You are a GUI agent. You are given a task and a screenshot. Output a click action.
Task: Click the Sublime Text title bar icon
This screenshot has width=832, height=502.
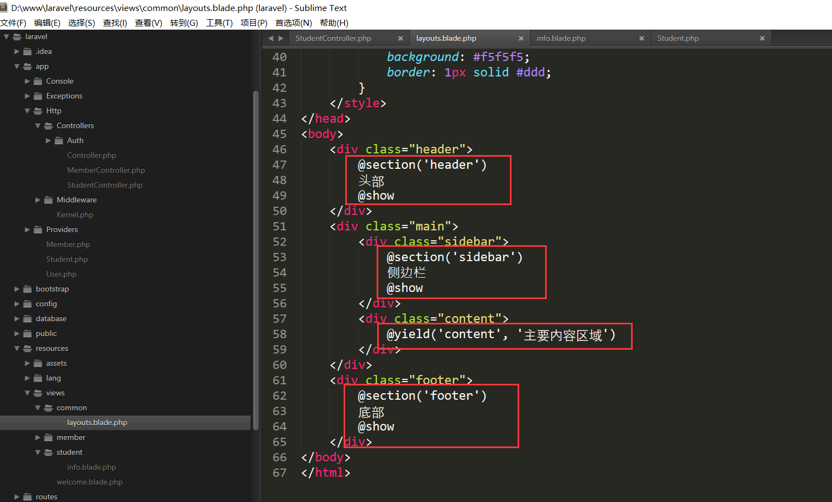click(4, 8)
